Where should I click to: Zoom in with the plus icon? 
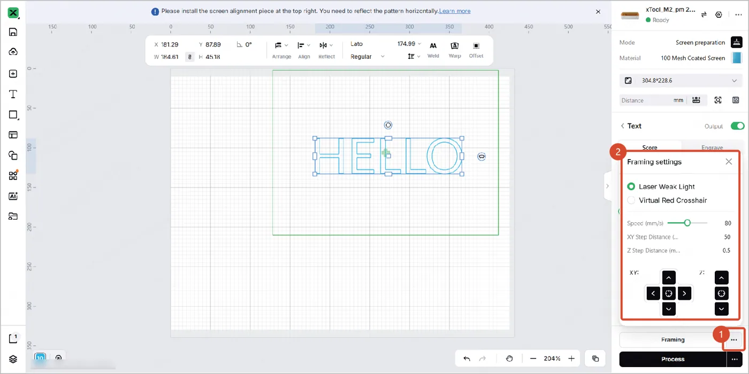[x=571, y=359]
